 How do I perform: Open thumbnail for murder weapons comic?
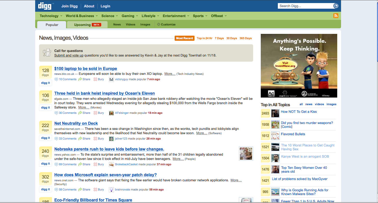tap(275, 125)
